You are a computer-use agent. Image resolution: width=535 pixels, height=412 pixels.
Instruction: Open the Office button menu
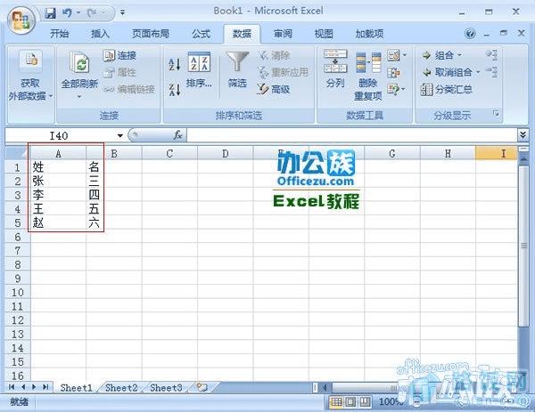tap(21, 20)
